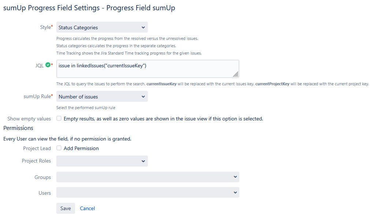This screenshot has height=220, width=370.
Task: Click the Groups field chevron arrow
Action: (235, 177)
